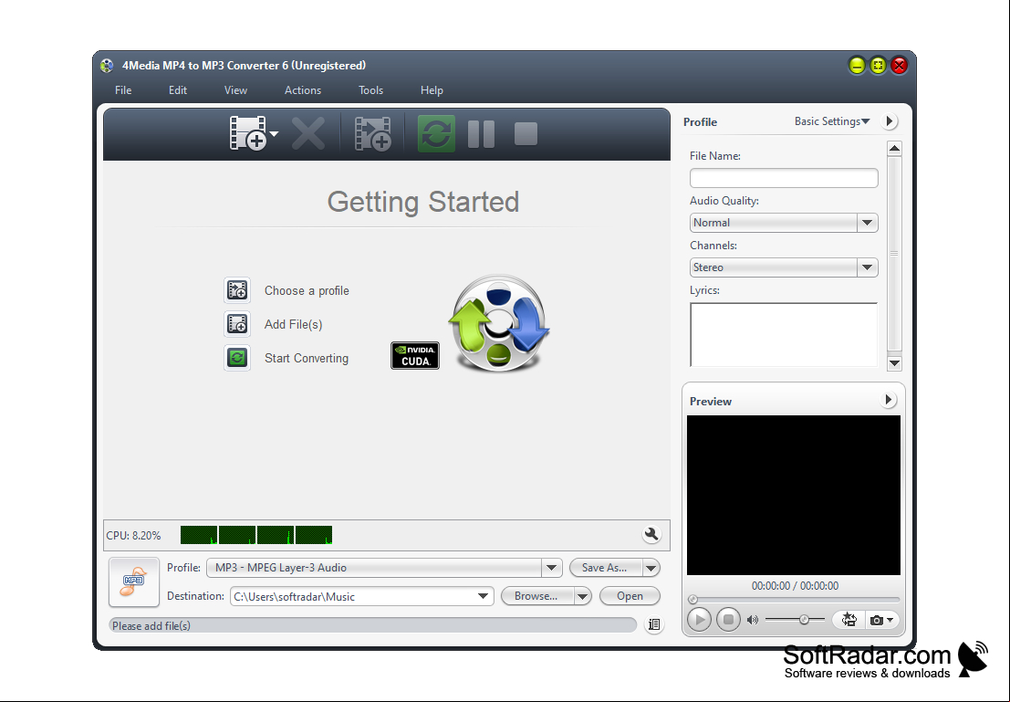
Task: Click the Play button in Preview
Action: pyautogui.click(x=699, y=620)
